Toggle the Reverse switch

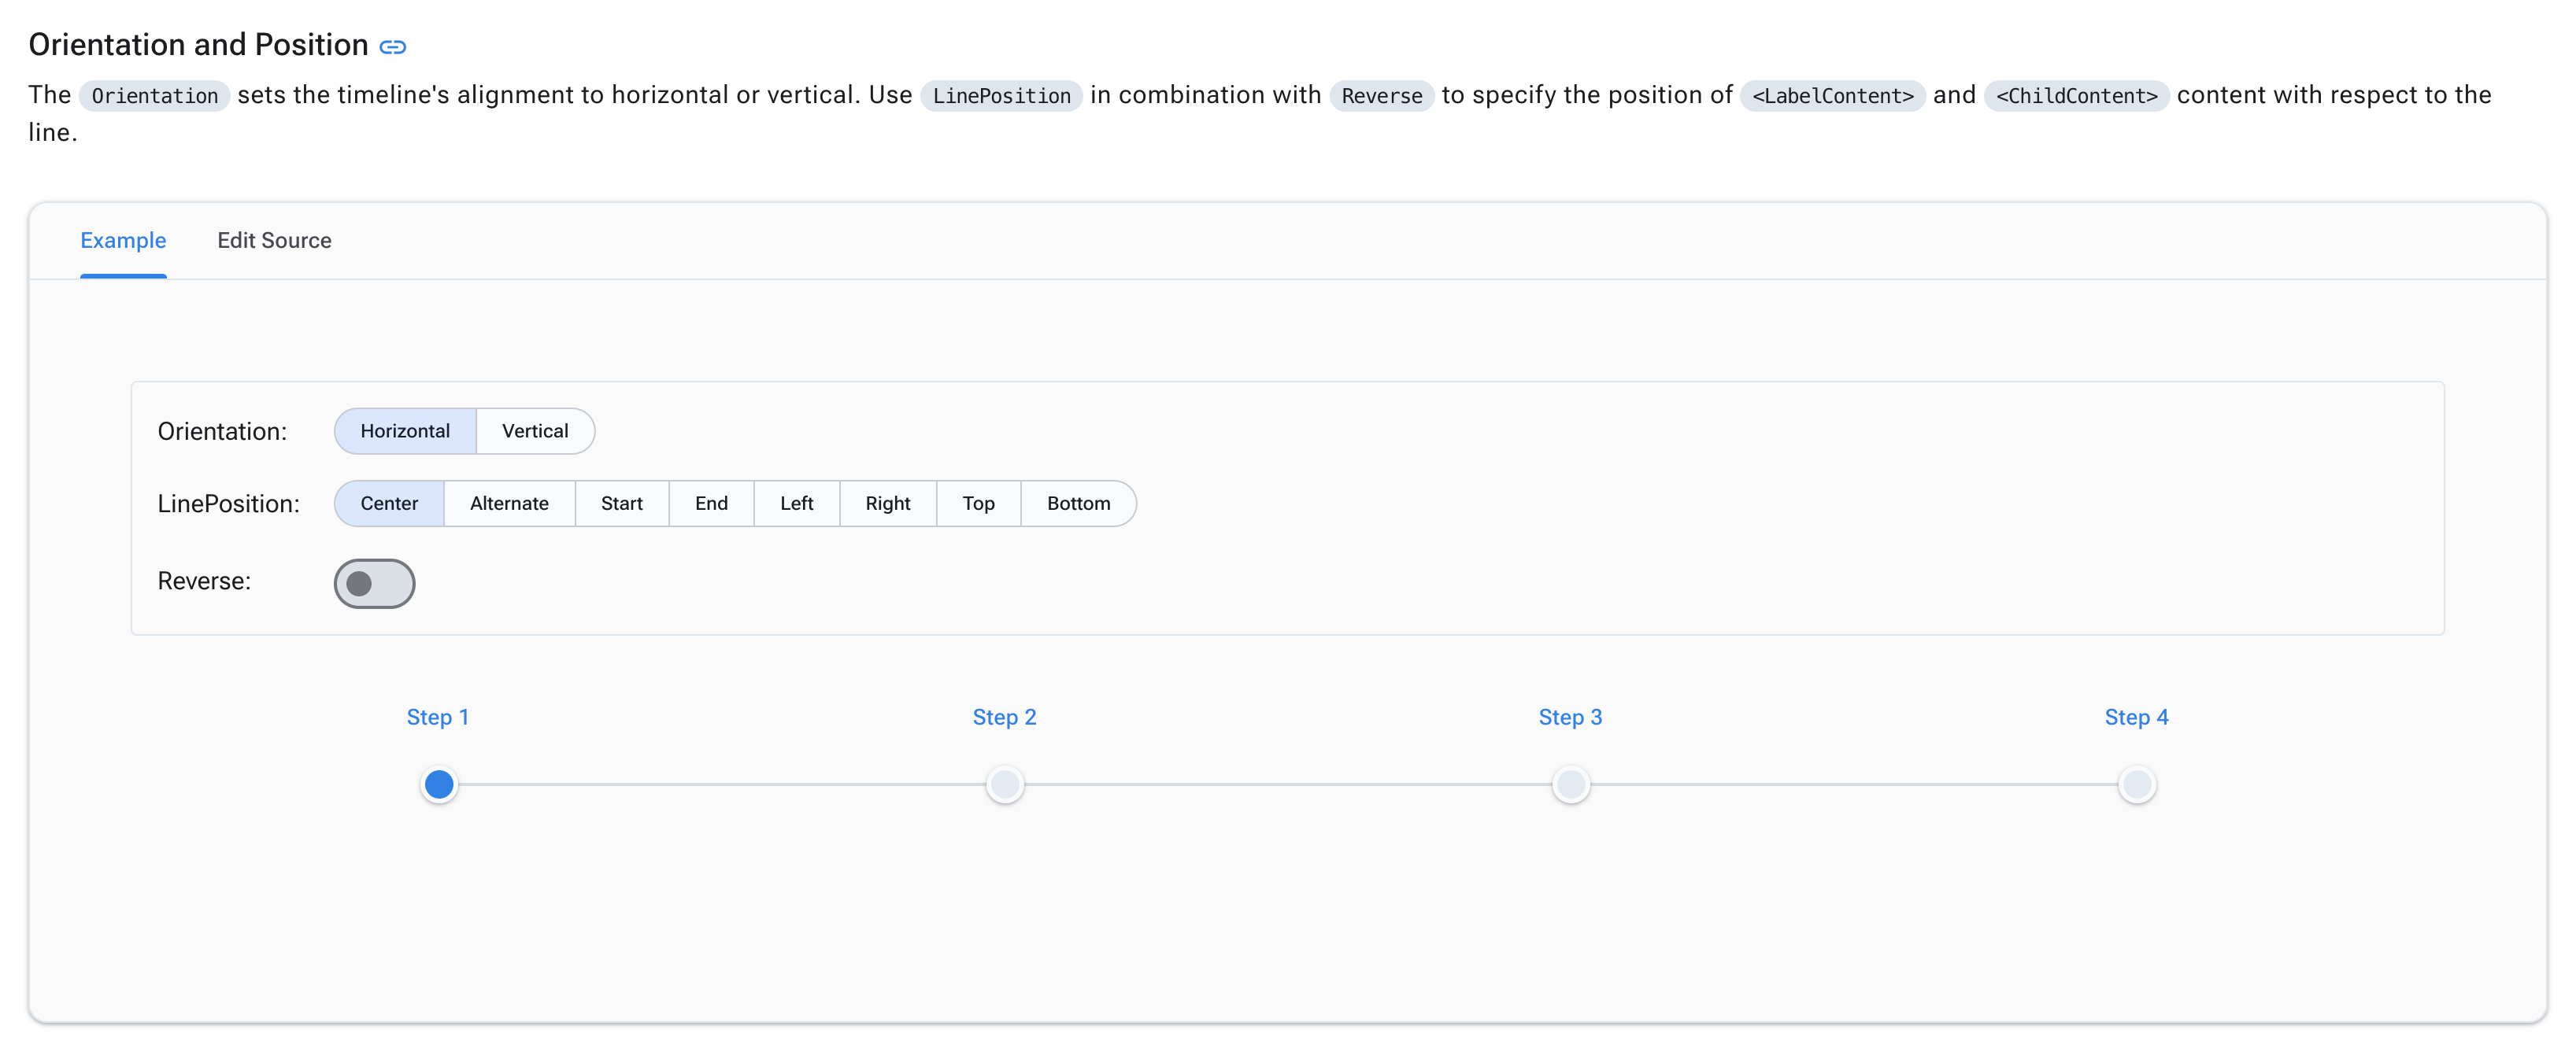pos(374,584)
